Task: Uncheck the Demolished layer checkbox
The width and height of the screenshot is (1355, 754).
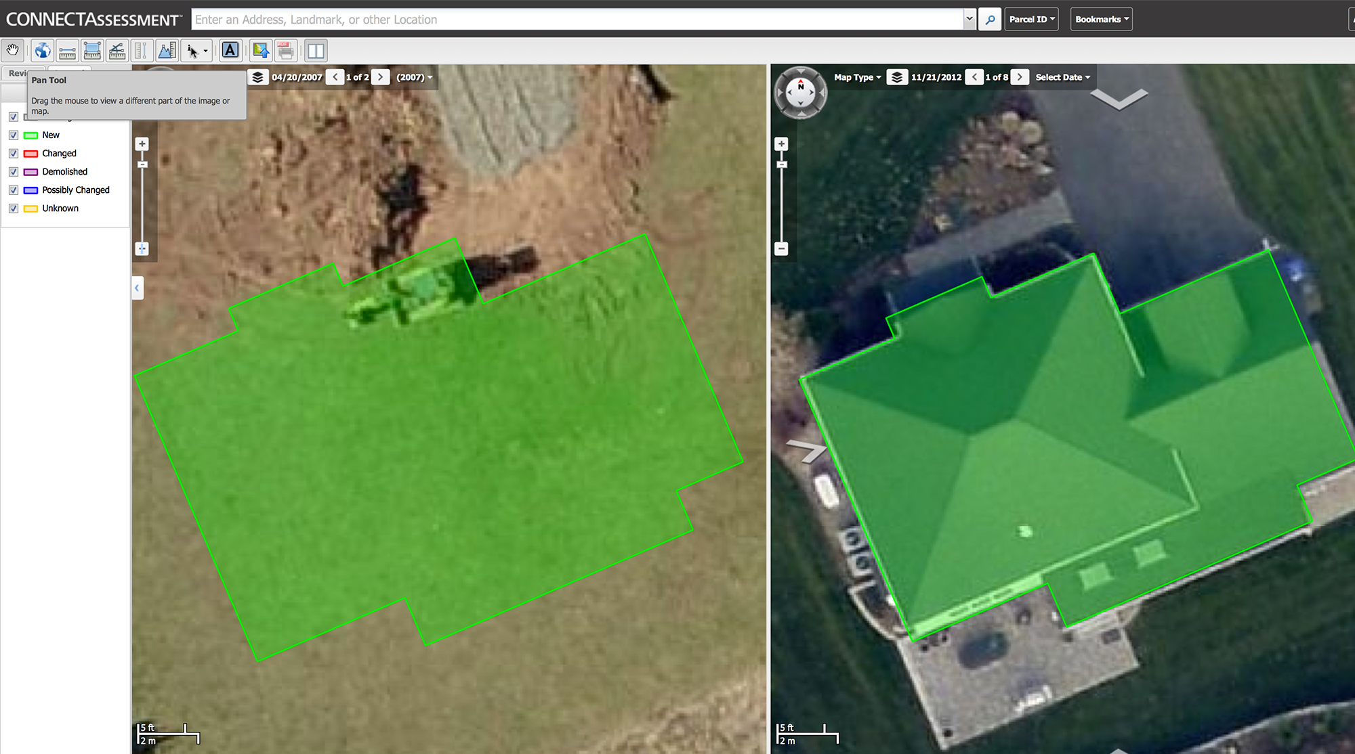Action: (14, 172)
